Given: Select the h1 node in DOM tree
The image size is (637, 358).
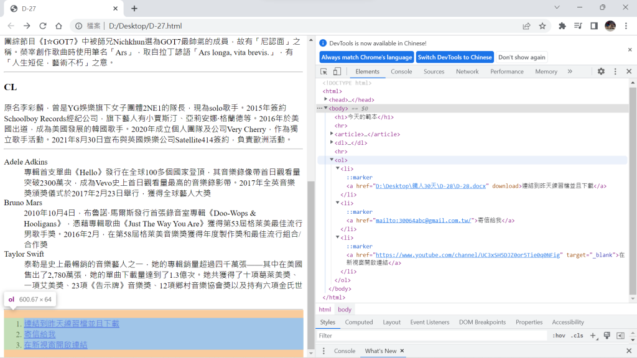Looking at the screenshot, I should point(364,117).
